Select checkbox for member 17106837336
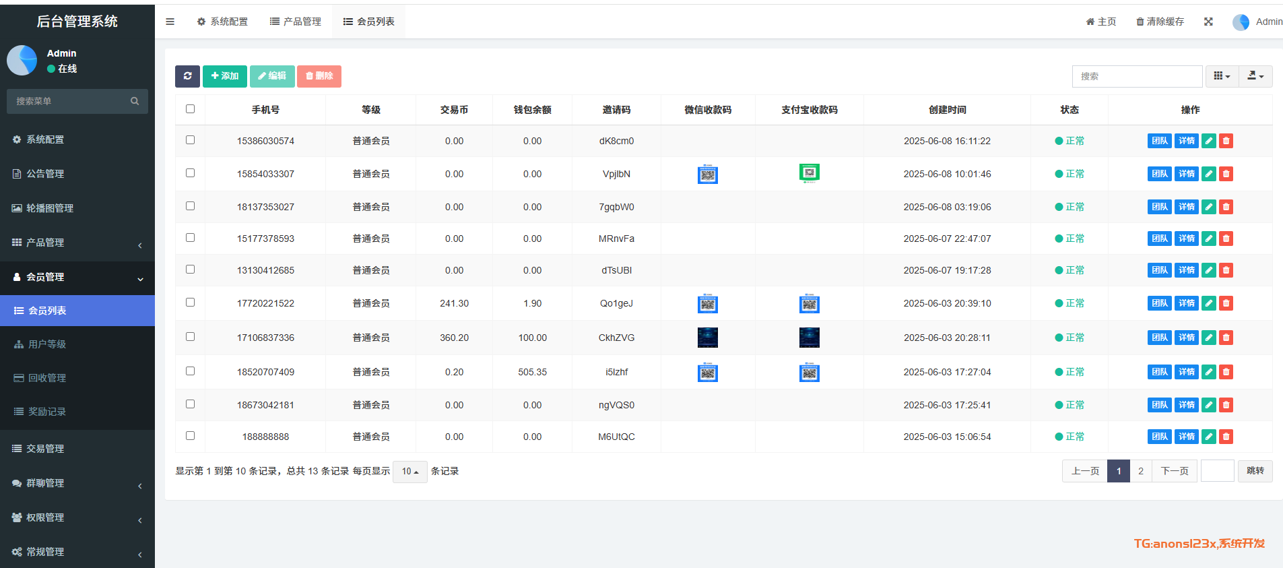This screenshot has height=568, width=1283. (191, 337)
